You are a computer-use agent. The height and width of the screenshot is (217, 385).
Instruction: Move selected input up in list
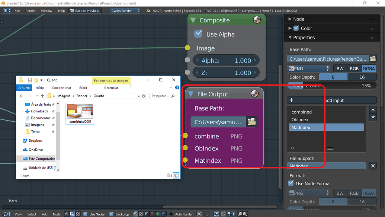373,109
